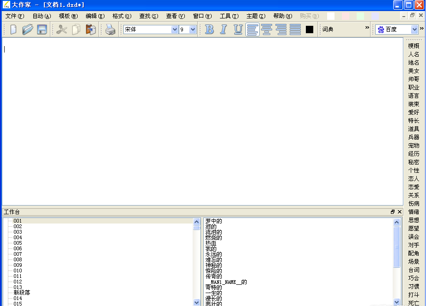Create a new document
426x306 pixels.
(13, 29)
